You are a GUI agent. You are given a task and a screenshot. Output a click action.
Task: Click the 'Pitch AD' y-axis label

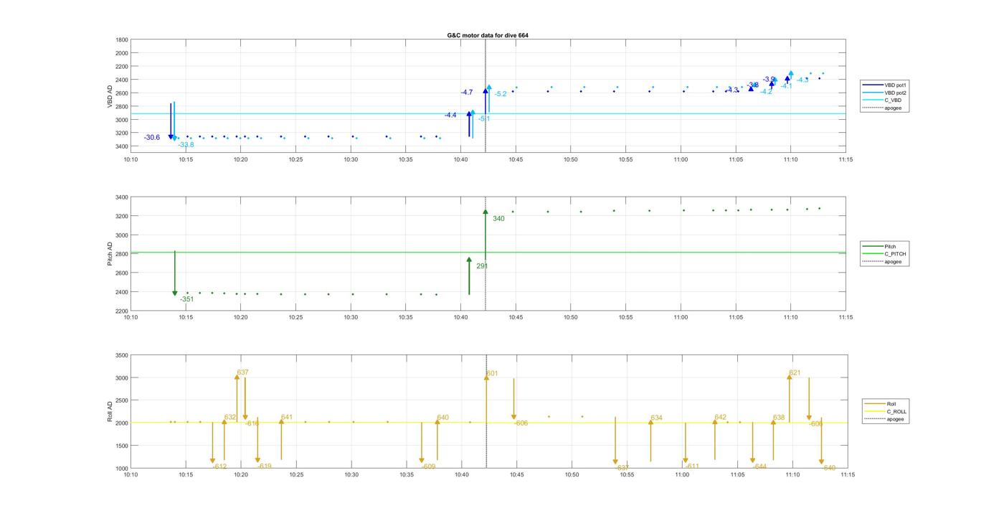pyautogui.click(x=110, y=254)
